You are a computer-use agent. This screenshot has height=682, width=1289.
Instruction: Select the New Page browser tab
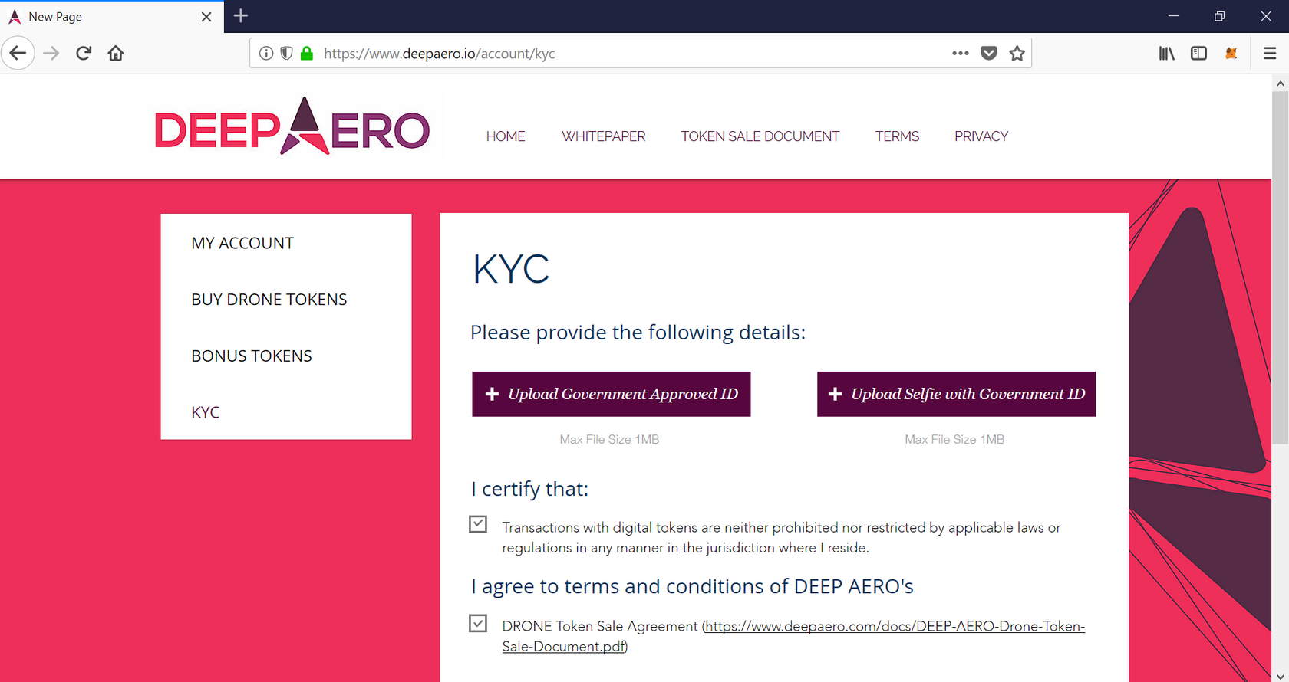(112, 17)
